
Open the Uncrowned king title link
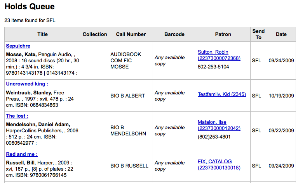click(27, 84)
